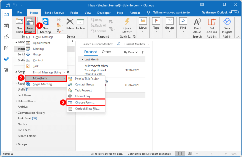Open Junk Email folder
This screenshot has width=242, height=157.
click(27, 118)
